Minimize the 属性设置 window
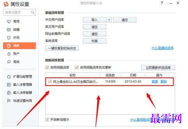The height and width of the screenshot is (129, 188). (x=171, y=3)
